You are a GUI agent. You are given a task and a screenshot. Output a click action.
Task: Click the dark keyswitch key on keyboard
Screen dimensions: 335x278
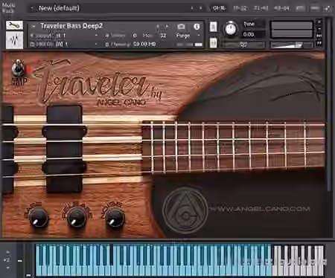tap(112, 255)
